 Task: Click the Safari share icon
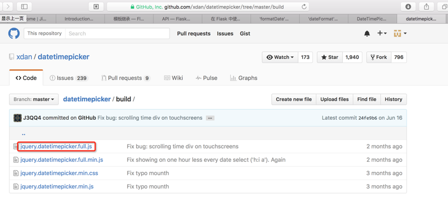pyautogui.click(x=426, y=6)
